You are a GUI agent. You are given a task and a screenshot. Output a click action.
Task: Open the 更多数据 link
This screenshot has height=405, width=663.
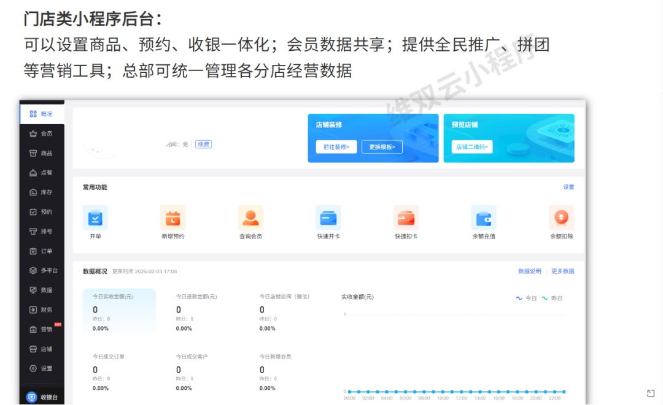click(x=563, y=271)
